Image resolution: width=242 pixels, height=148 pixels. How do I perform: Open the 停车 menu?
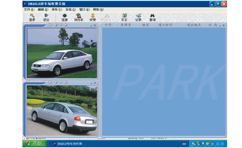(56, 10)
